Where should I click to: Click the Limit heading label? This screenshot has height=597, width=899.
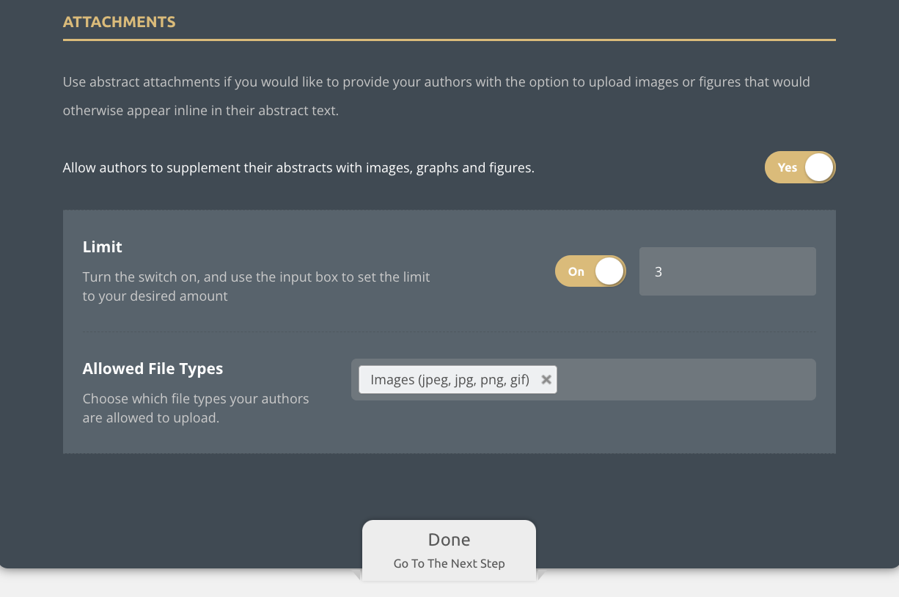(103, 247)
